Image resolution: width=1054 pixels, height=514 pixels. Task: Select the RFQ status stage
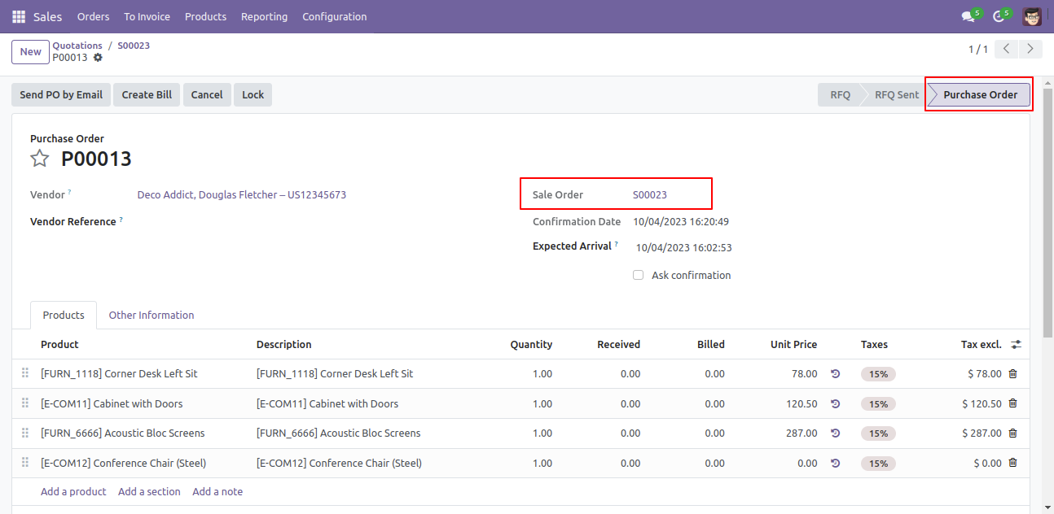[x=840, y=94]
